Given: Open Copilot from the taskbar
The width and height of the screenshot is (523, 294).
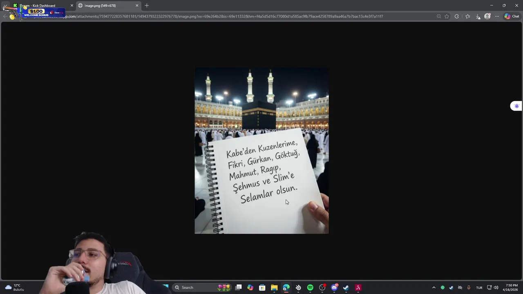Looking at the screenshot, I should [250, 287].
